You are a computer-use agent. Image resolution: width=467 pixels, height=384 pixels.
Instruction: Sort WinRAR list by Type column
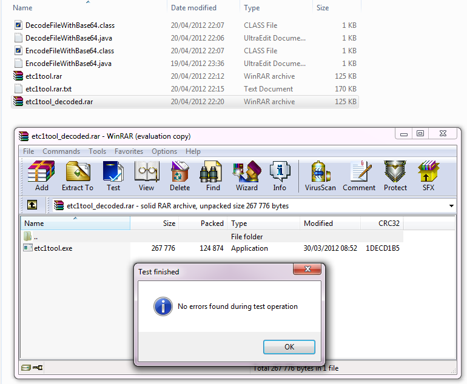pos(264,223)
